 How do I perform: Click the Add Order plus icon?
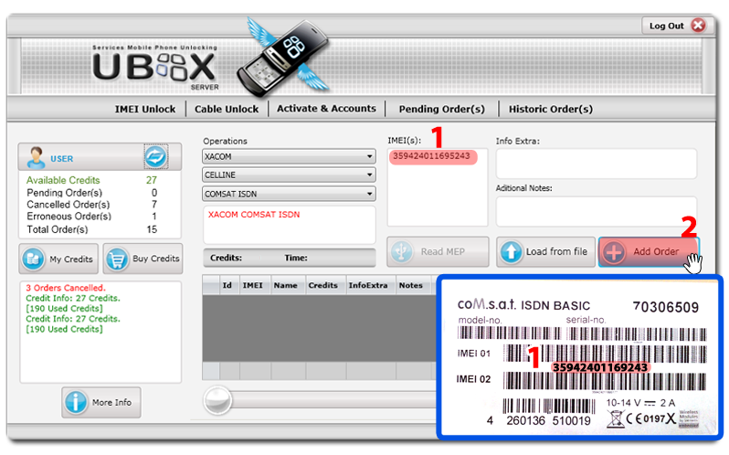coord(613,252)
